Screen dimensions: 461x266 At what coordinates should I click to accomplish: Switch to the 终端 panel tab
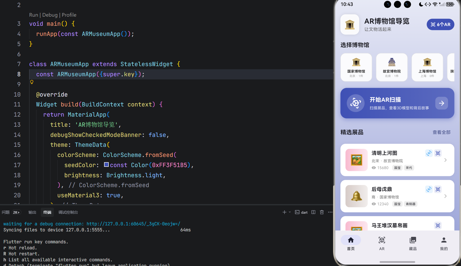[x=47, y=212]
